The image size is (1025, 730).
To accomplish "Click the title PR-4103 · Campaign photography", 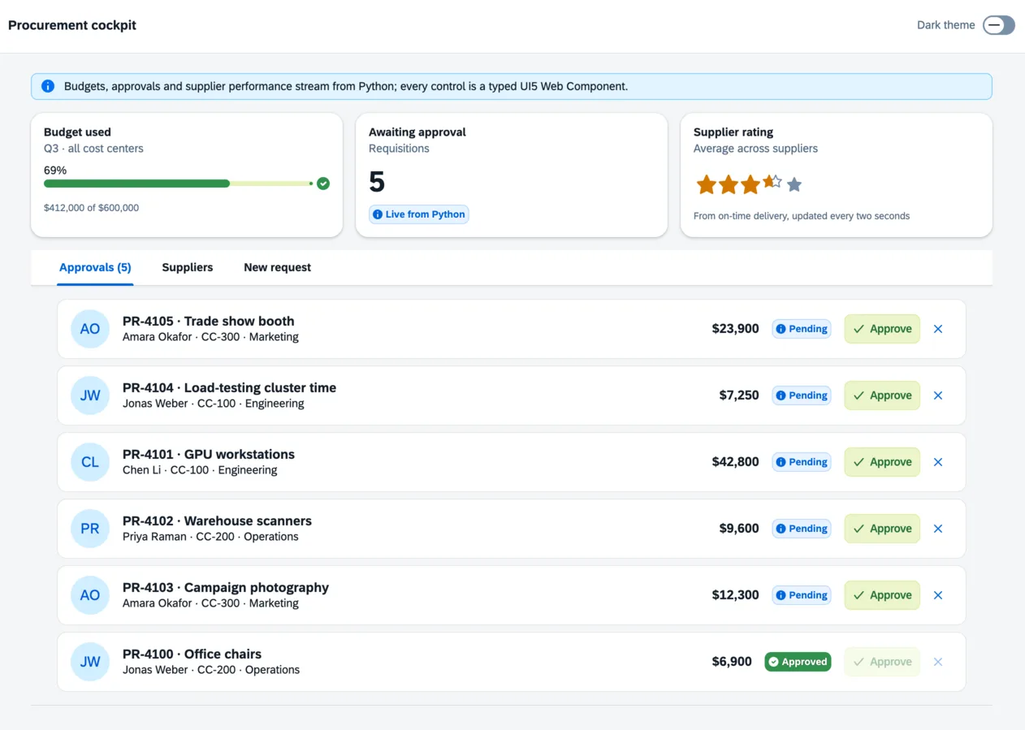I will pos(226,587).
